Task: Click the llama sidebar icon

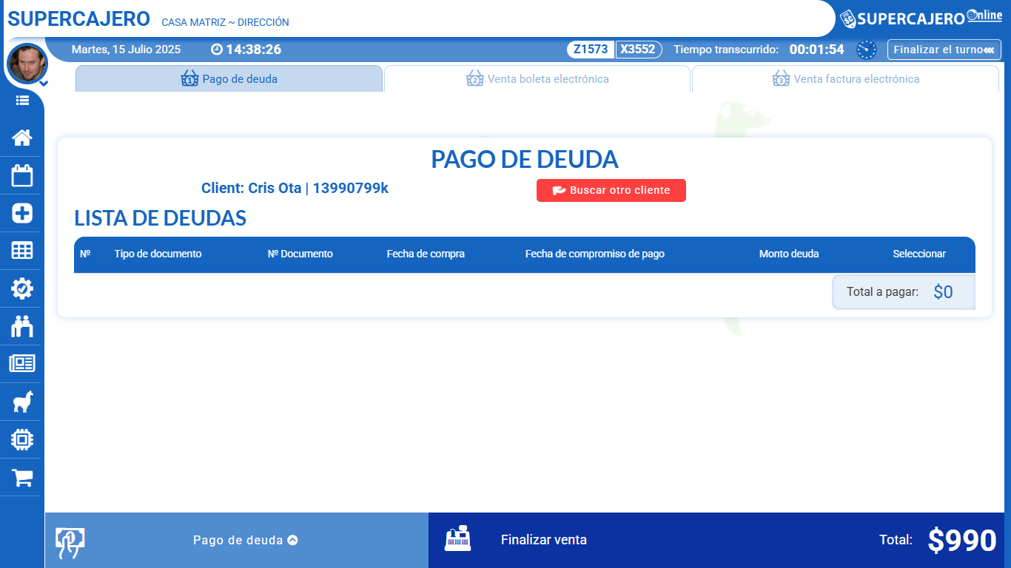Action: pos(22,402)
